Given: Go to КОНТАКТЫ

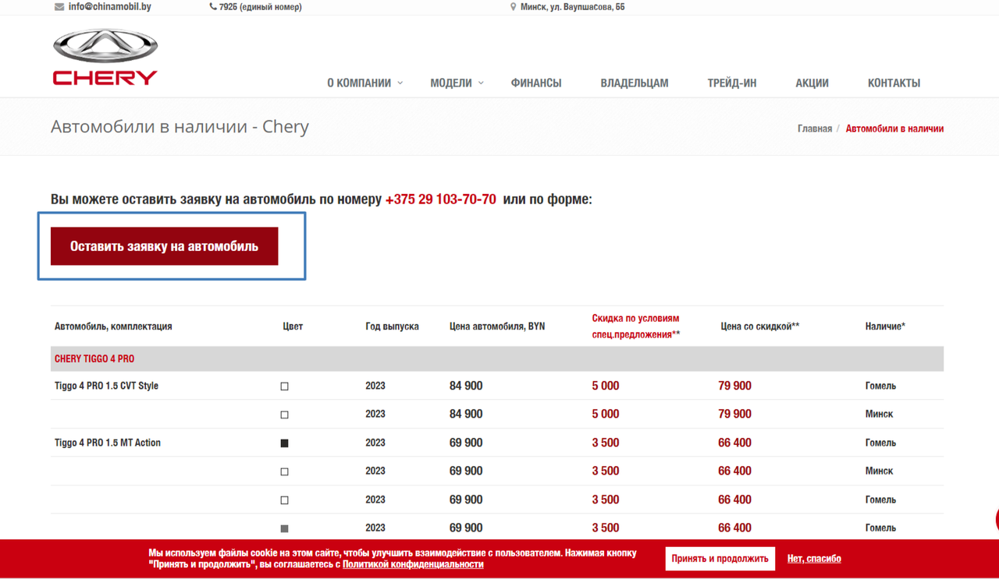Looking at the screenshot, I should click(894, 83).
